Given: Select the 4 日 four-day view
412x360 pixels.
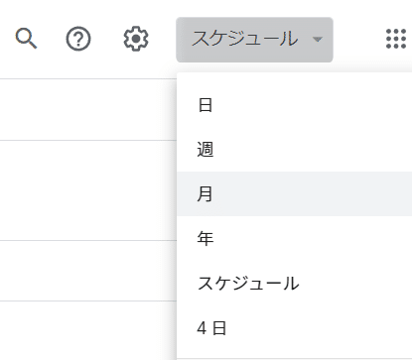Looking at the screenshot, I should click(294, 328).
